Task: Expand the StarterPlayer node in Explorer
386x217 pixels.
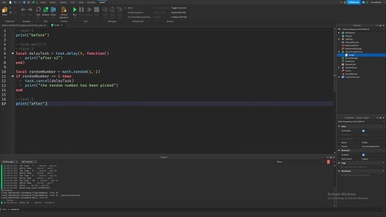Action: pyautogui.click(x=339, y=68)
